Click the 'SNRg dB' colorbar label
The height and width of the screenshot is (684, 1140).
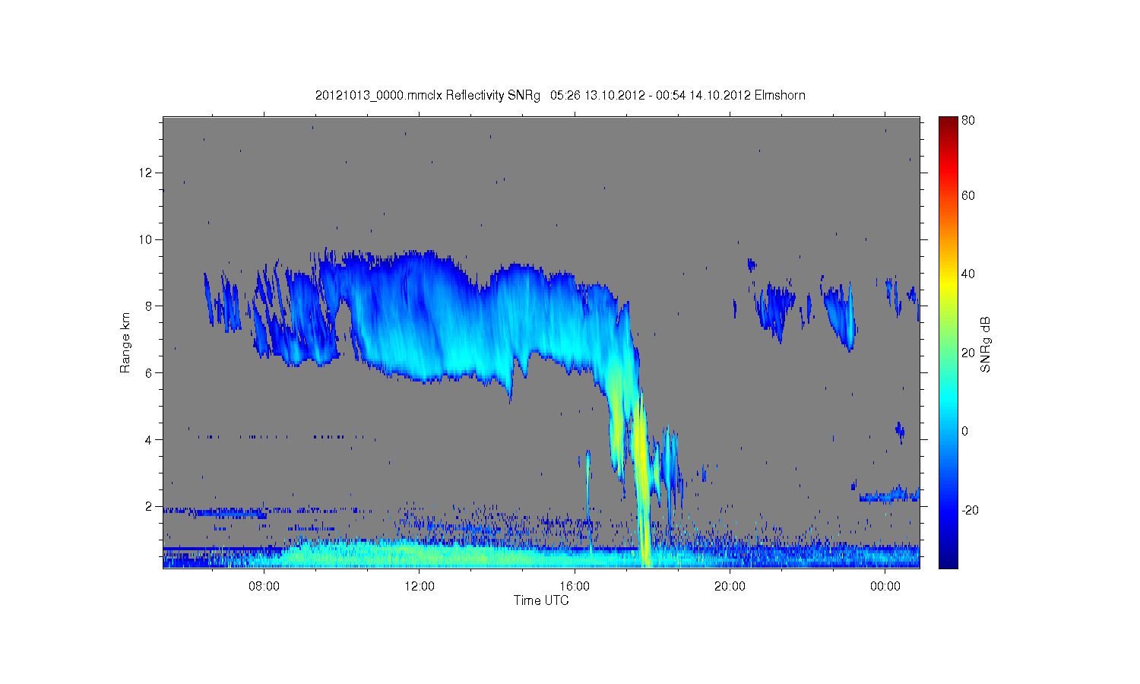tap(986, 344)
